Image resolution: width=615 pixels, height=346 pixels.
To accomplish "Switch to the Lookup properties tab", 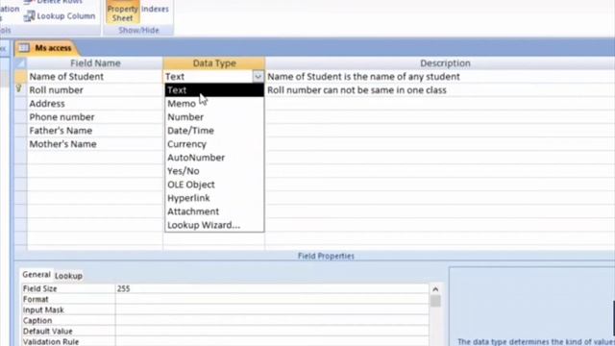I will click(68, 276).
